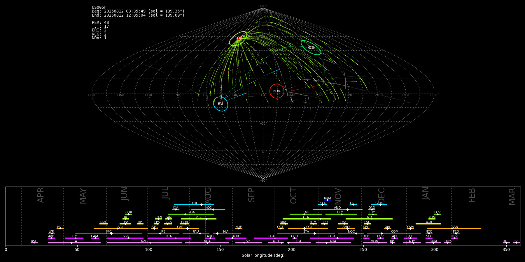Screen dimensions: 525x262
Task: Click the NIA shower bar in the timeline
Action: tap(227, 233)
